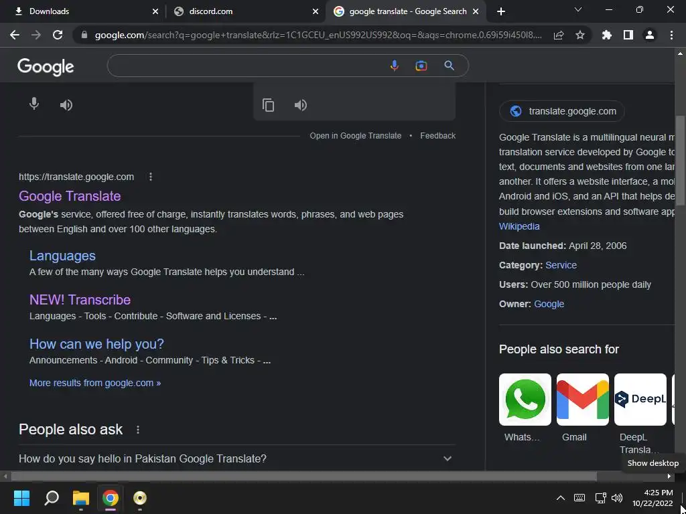Open WhatsApp thumbnail in related searches

click(525, 400)
